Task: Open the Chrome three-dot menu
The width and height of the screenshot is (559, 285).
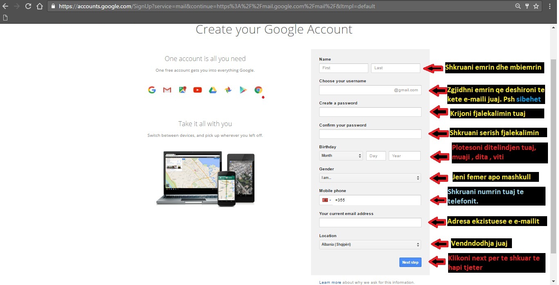Action: coord(550,6)
